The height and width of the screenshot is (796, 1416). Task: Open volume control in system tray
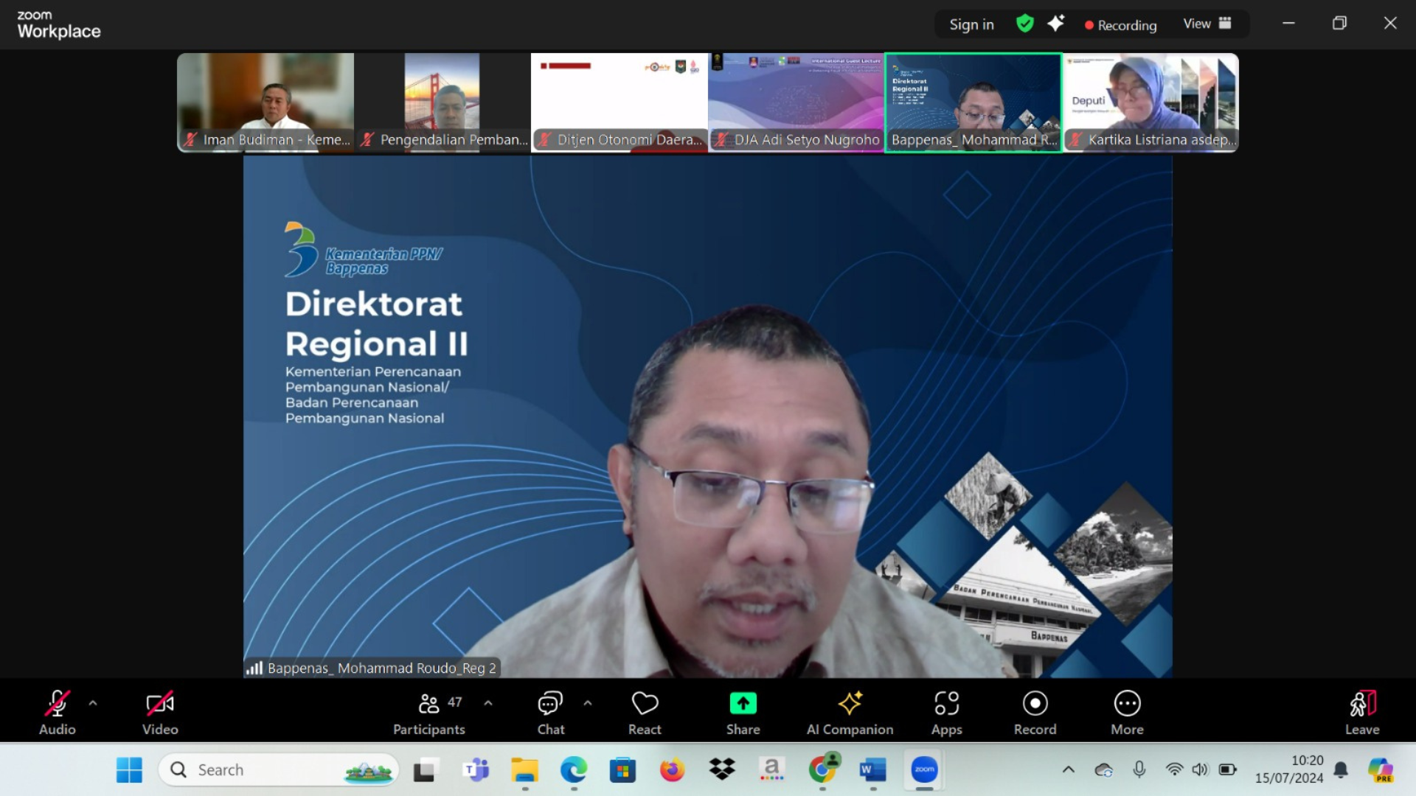click(1201, 769)
